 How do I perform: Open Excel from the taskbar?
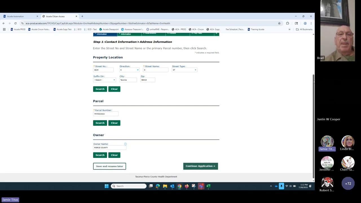(208, 186)
